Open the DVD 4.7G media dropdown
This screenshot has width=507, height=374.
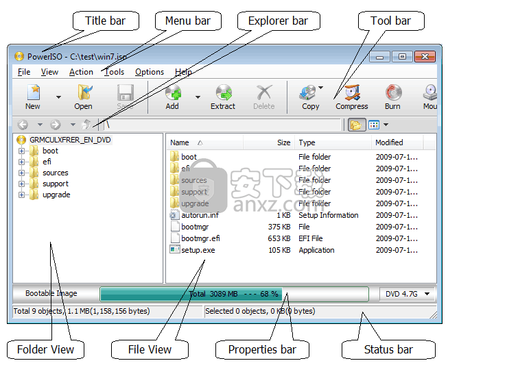coord(408,294)
